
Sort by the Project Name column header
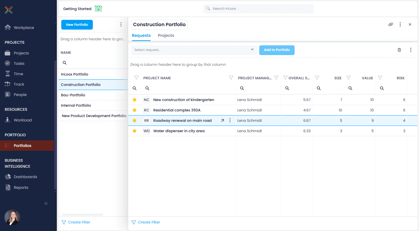pos(157,78)
